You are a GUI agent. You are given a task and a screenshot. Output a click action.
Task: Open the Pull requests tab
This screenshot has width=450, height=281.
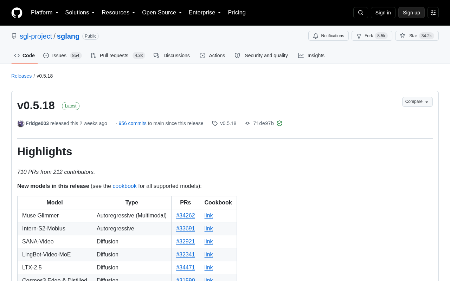click(x=118, y=55)
